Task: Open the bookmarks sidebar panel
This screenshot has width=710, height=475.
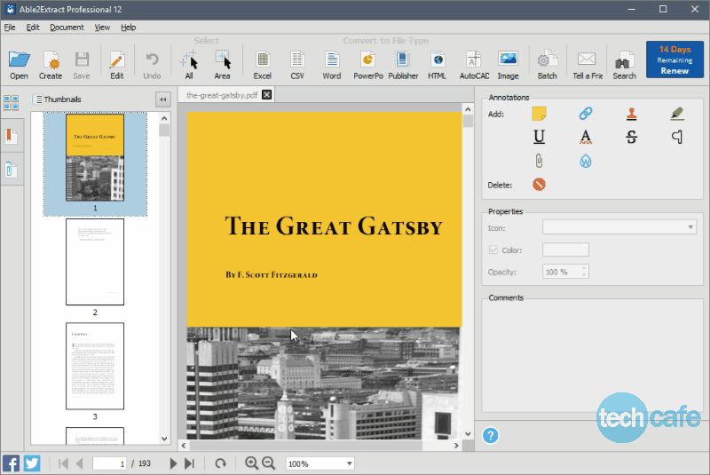Action: point(12,136)
